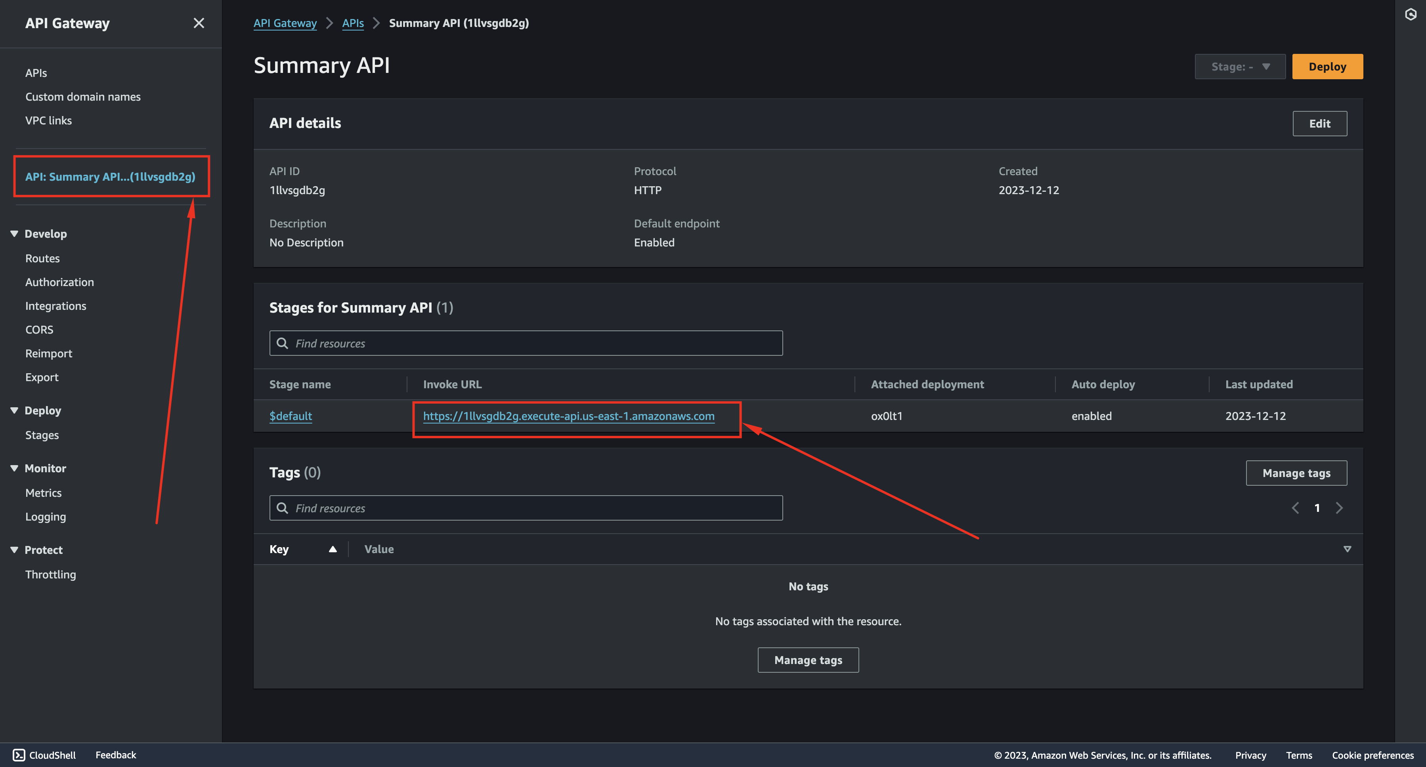This screenshot has width=1426, height=767.
Task: Click Manage tags button in Tags header
Action: (x=1296, y=473)
